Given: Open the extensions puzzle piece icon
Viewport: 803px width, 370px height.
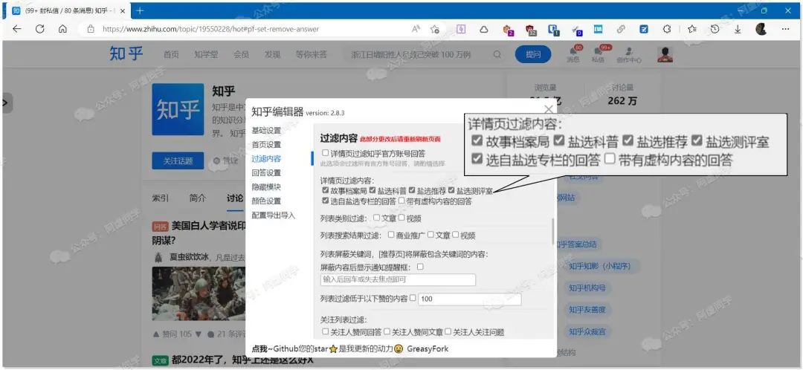Looking at the screenshot, I should click(x=667, y=29).
